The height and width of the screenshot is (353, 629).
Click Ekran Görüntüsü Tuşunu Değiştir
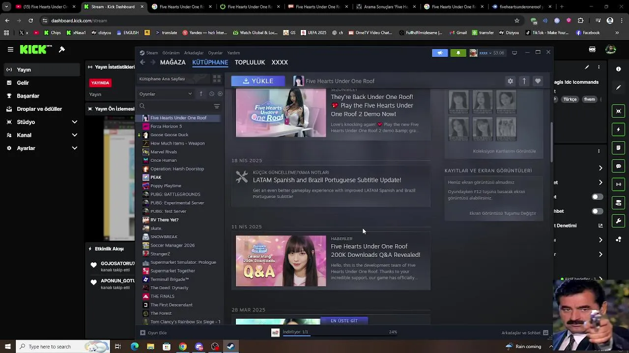pos(502,213)
